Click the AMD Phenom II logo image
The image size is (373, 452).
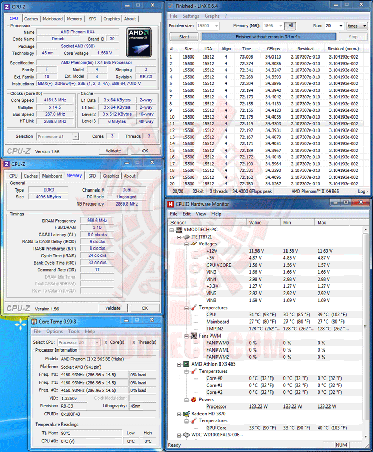(139, 42)
